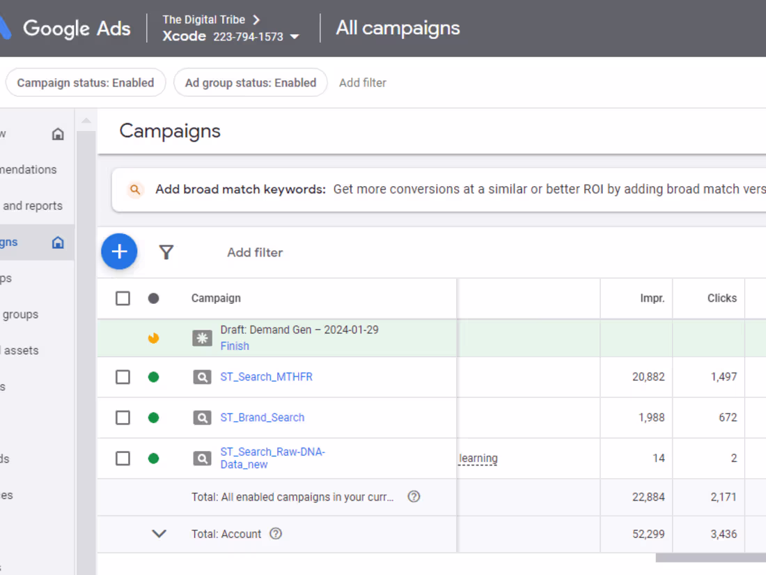Click help icon beside Total: Account
766x575 pixels.
point(276,534)
